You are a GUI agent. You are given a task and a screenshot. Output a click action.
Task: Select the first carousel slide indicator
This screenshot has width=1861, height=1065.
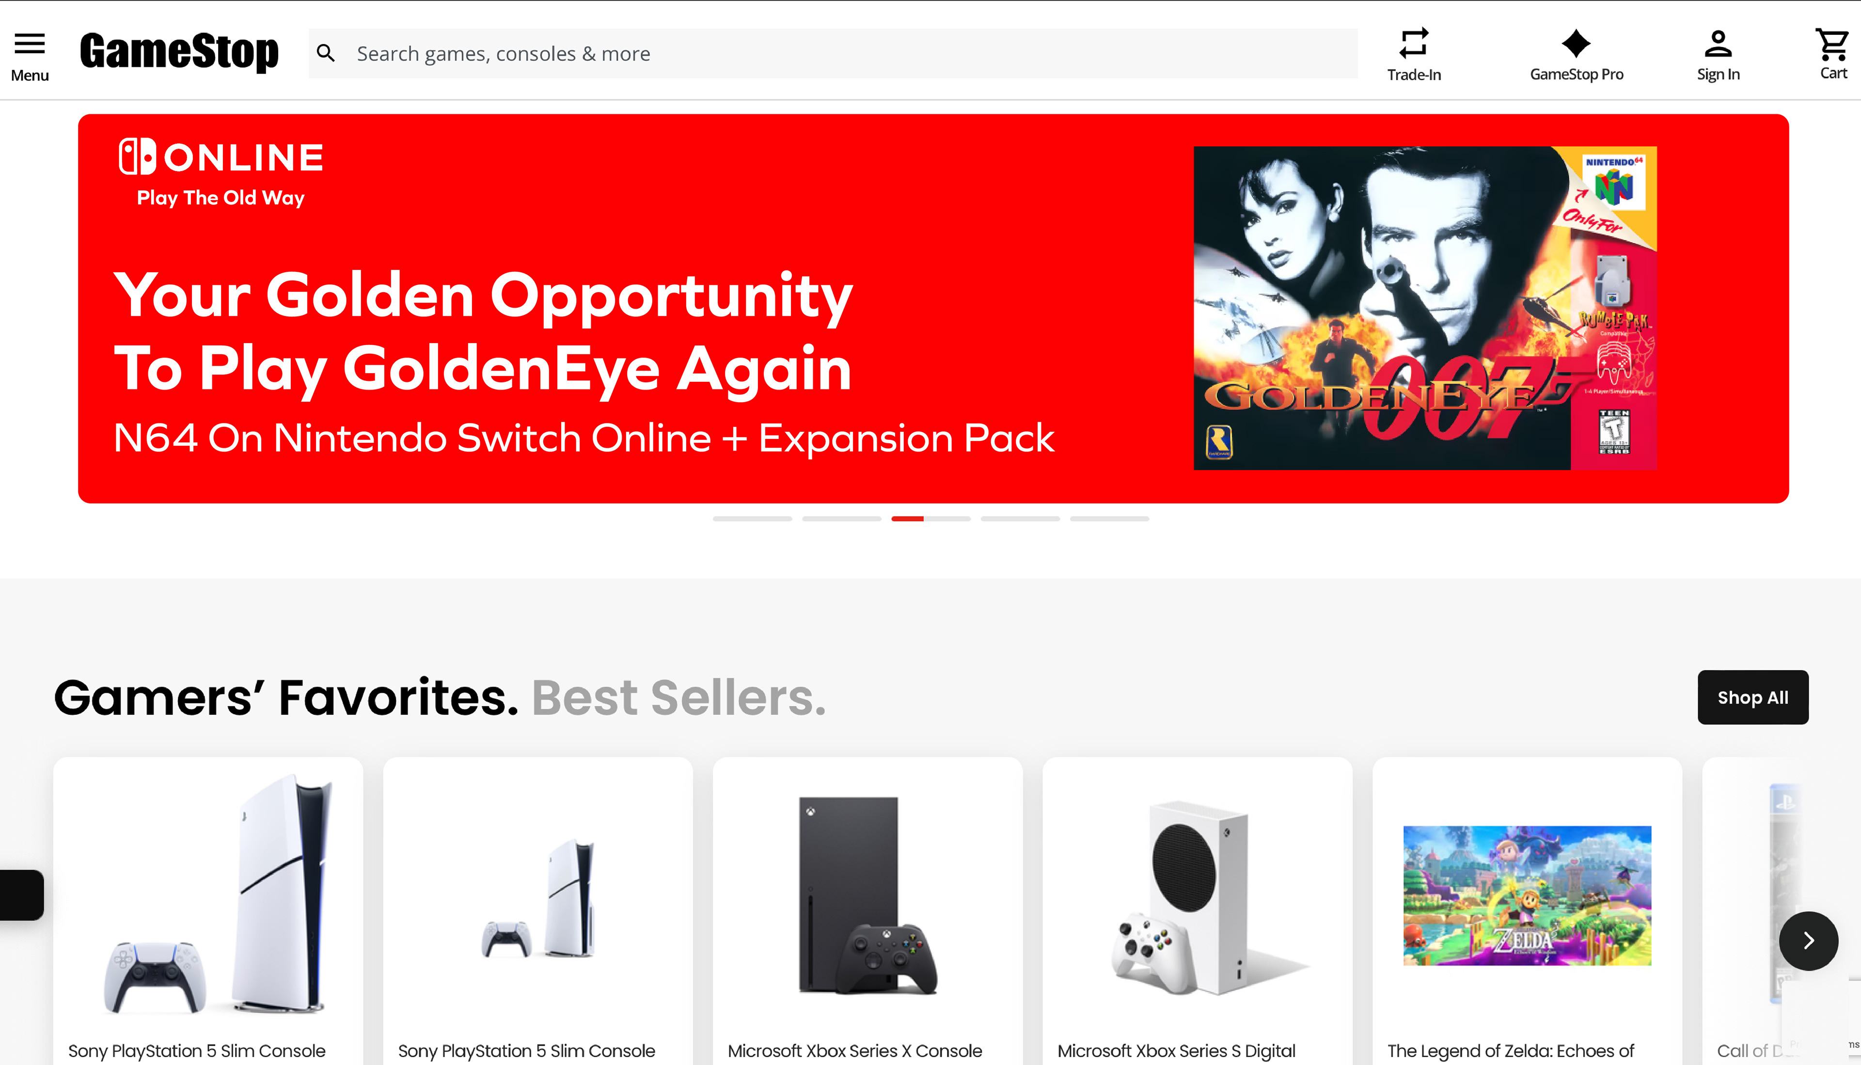click(x=752, y=518)
